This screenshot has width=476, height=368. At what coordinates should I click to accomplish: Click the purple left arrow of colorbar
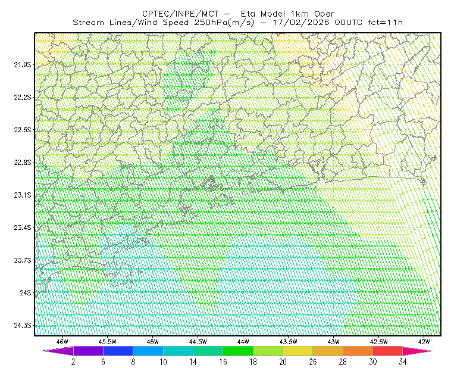(58, 351)
